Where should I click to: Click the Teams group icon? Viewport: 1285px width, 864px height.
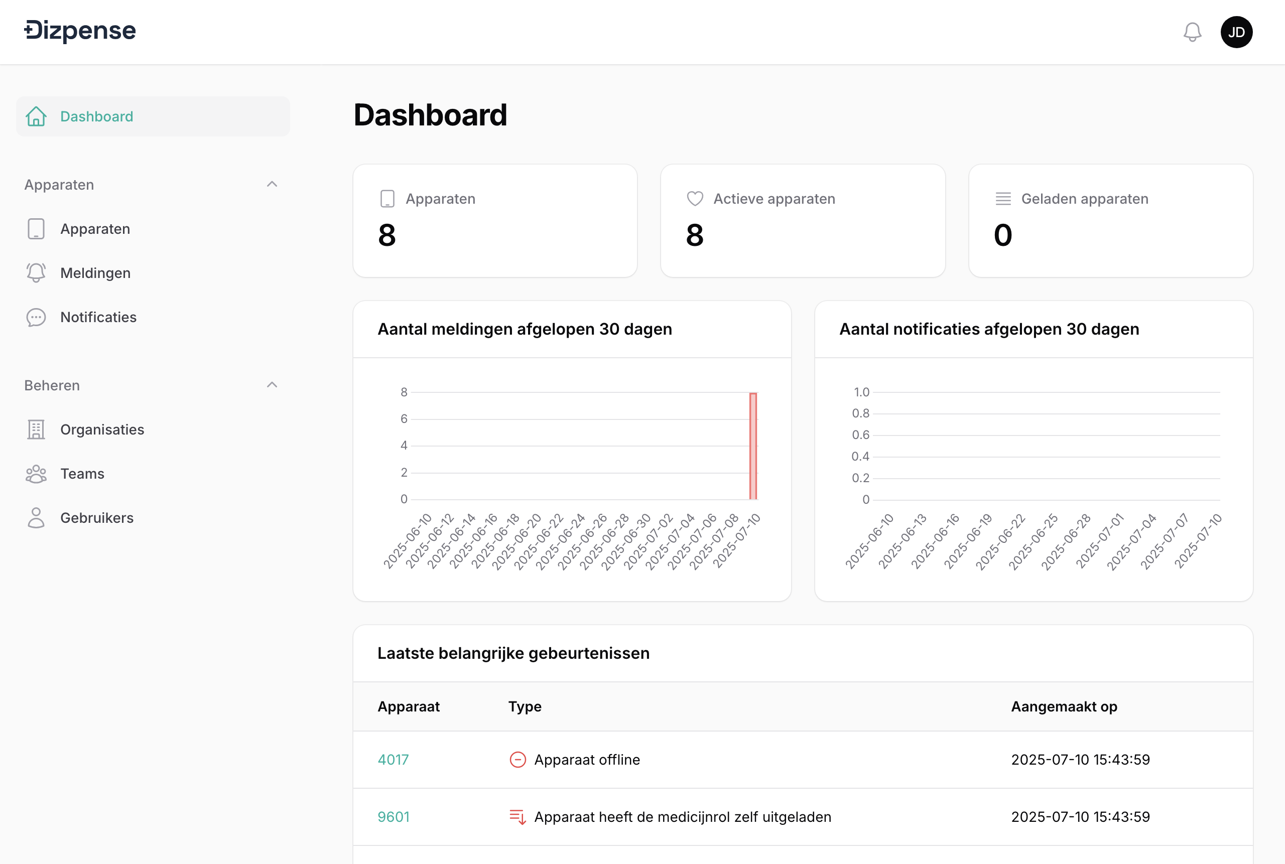(36, 474)
